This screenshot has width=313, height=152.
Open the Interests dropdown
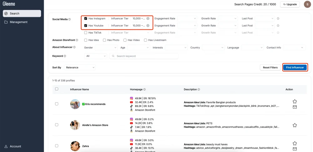(x=176, y=48)
